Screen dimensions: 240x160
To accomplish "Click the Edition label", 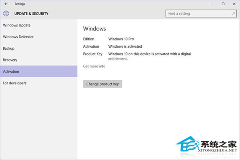I will tap(89, 39).
